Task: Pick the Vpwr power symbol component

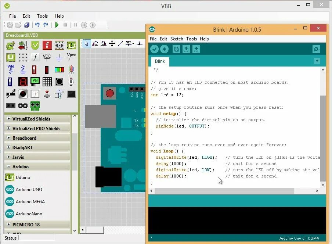Action: [x=71, y=57]
